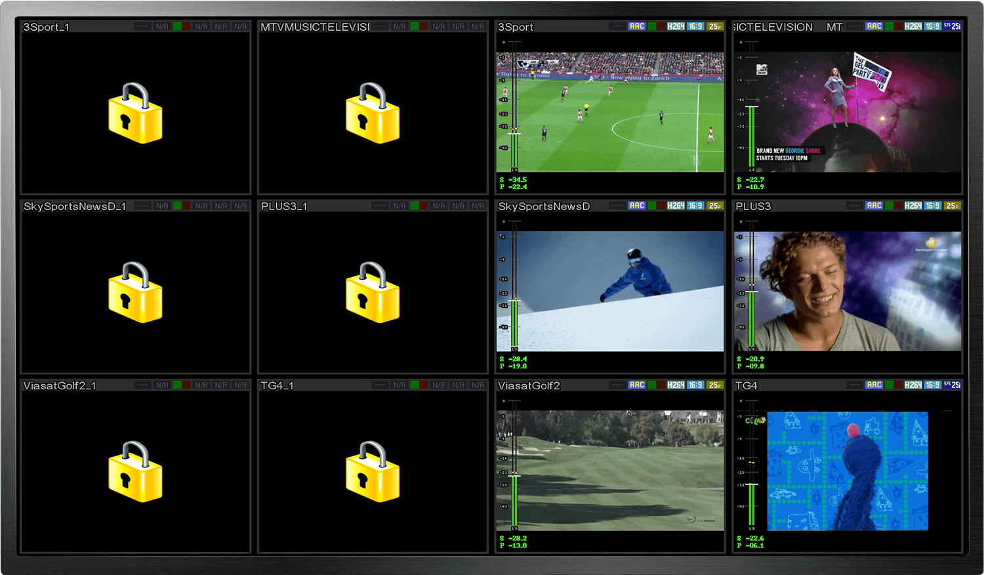Screen dimensions: 984x575
Task: Open the ViasatGolf2 golf course video feed
Action: (x=610, y=470)
